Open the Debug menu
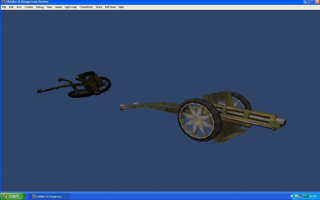Viewport: 320px width, 200px height. coord(40,7)
